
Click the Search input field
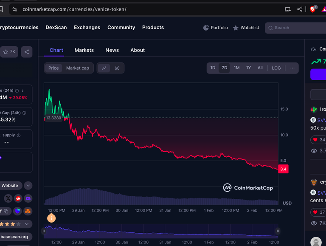click(x=295, y=28)
